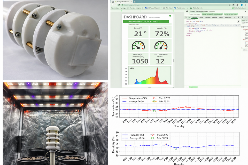Click the 1050 pressure value
Image resolution: width=248 pixels, height=165 pixels.
(140, 61)
